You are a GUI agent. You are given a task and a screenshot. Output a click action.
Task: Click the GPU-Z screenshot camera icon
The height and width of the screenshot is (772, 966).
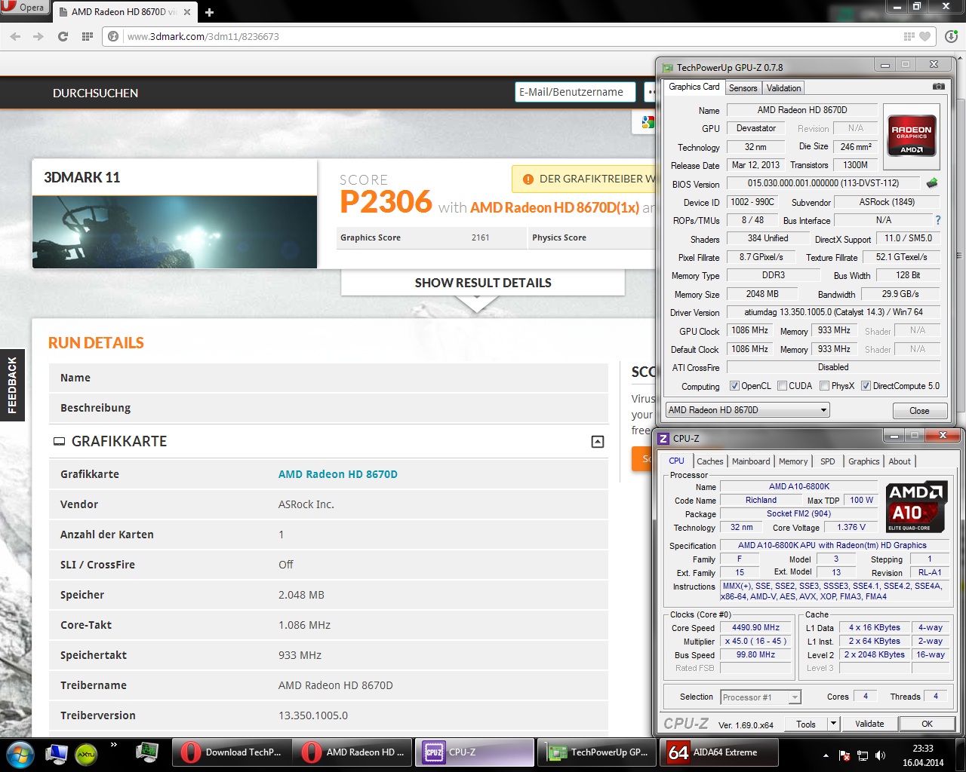[938, 87]
